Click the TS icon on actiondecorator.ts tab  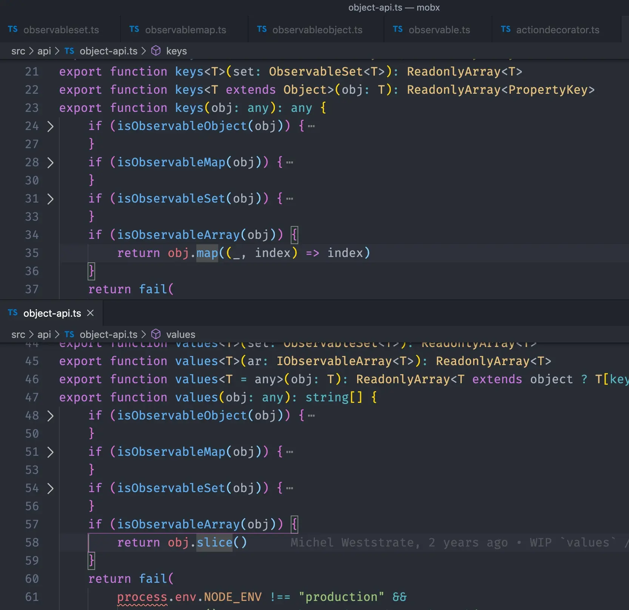click(x=506, y=29)
